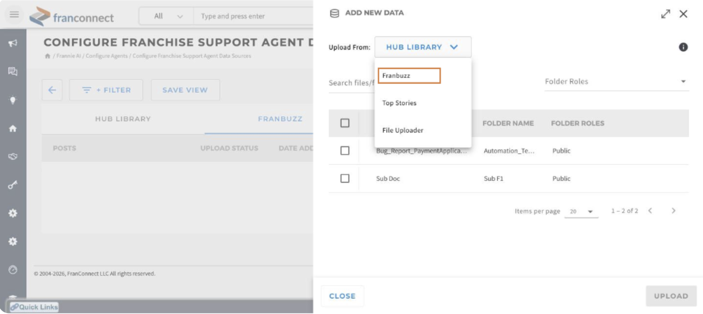Open the handshake sidebar icon
Image resolution: width=703 pixels, height=314 pixels.
[13, 157]
